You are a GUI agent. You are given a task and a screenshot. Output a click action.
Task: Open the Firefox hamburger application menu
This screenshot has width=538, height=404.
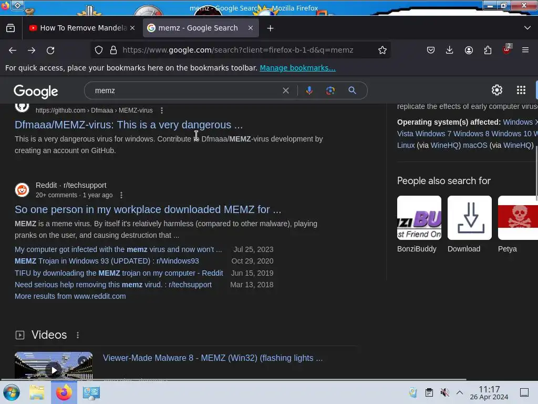[x=525, y=50]
